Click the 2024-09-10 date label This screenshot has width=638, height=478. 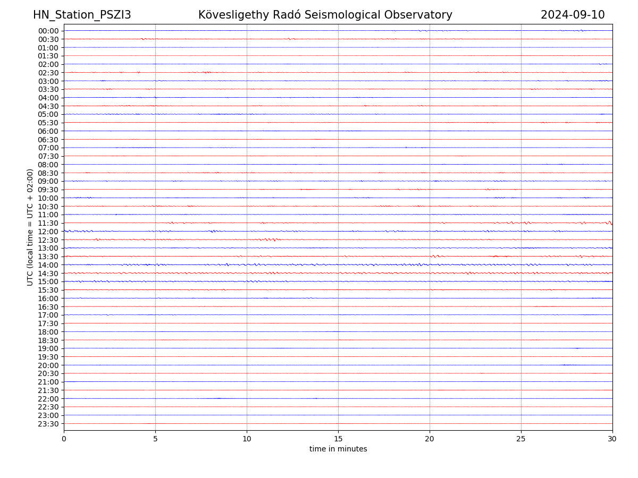[x=573, y=15]
